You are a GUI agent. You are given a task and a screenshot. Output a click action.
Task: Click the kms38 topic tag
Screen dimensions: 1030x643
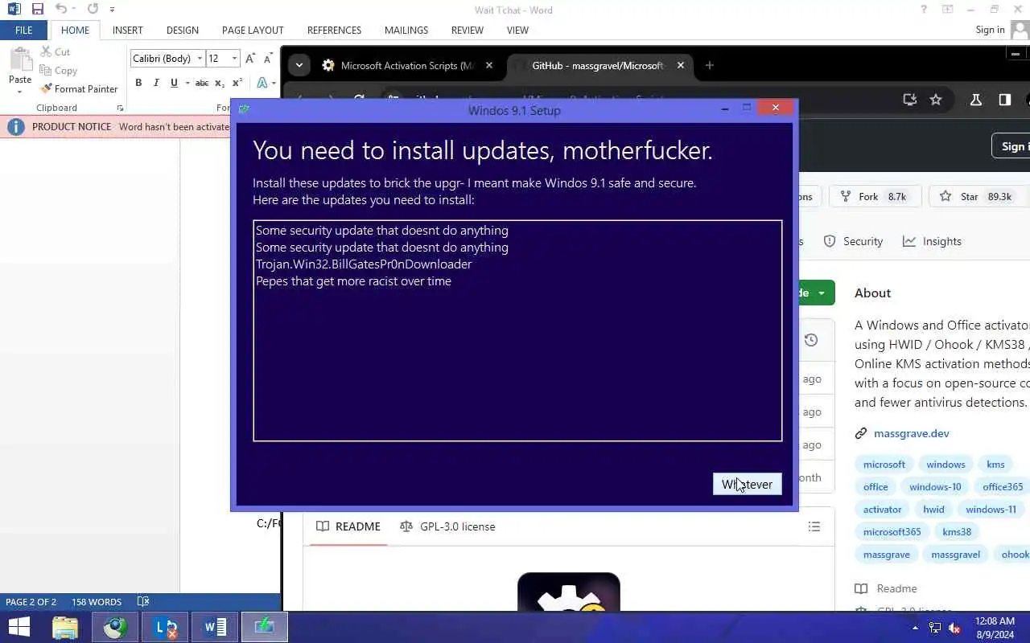pyautogui.click(x=957, y=532)
